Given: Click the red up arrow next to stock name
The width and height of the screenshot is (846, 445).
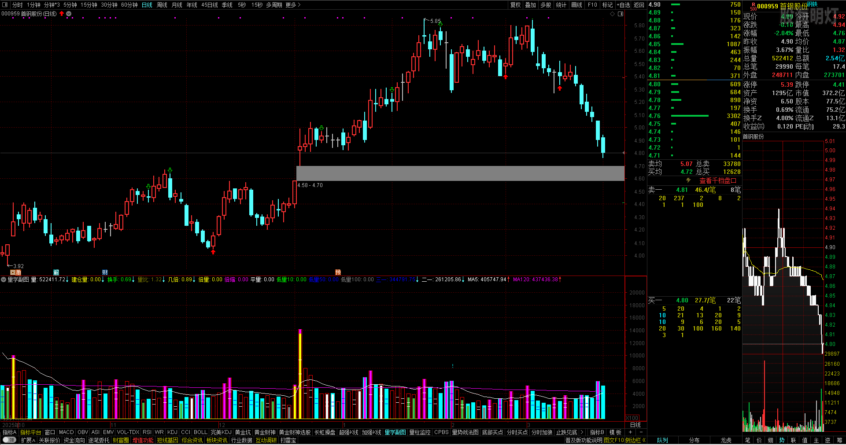Looking at the screenshot, I should point(62,14).
